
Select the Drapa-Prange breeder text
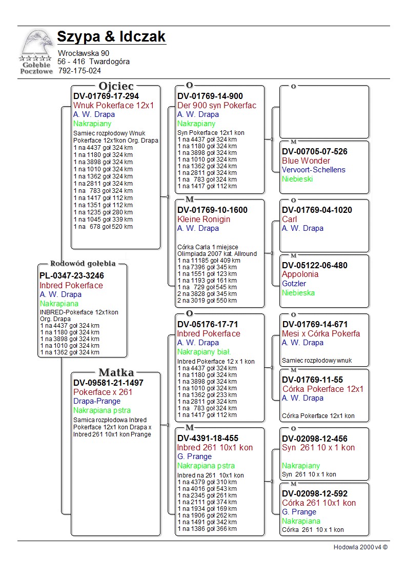pos(97,401)
